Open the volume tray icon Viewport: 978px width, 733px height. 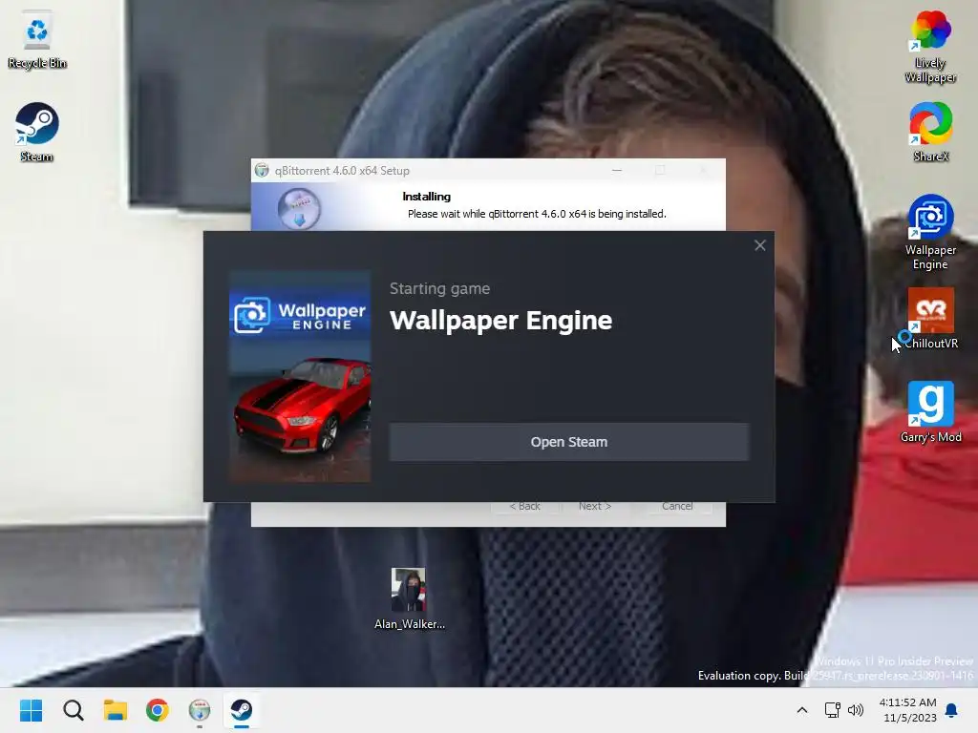[x=856, y=710]
